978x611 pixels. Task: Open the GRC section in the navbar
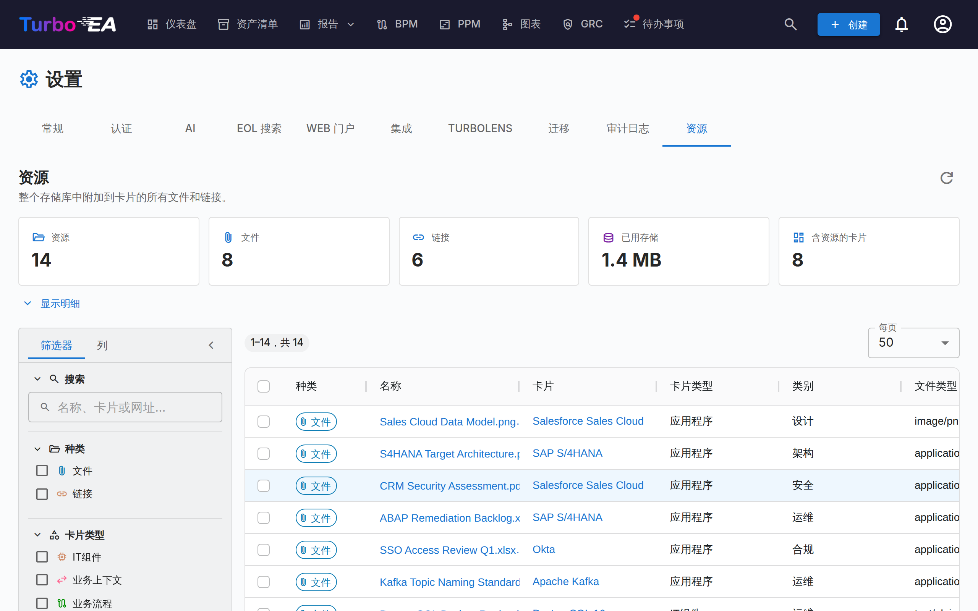pyautogui.click(x=582, y=24)
